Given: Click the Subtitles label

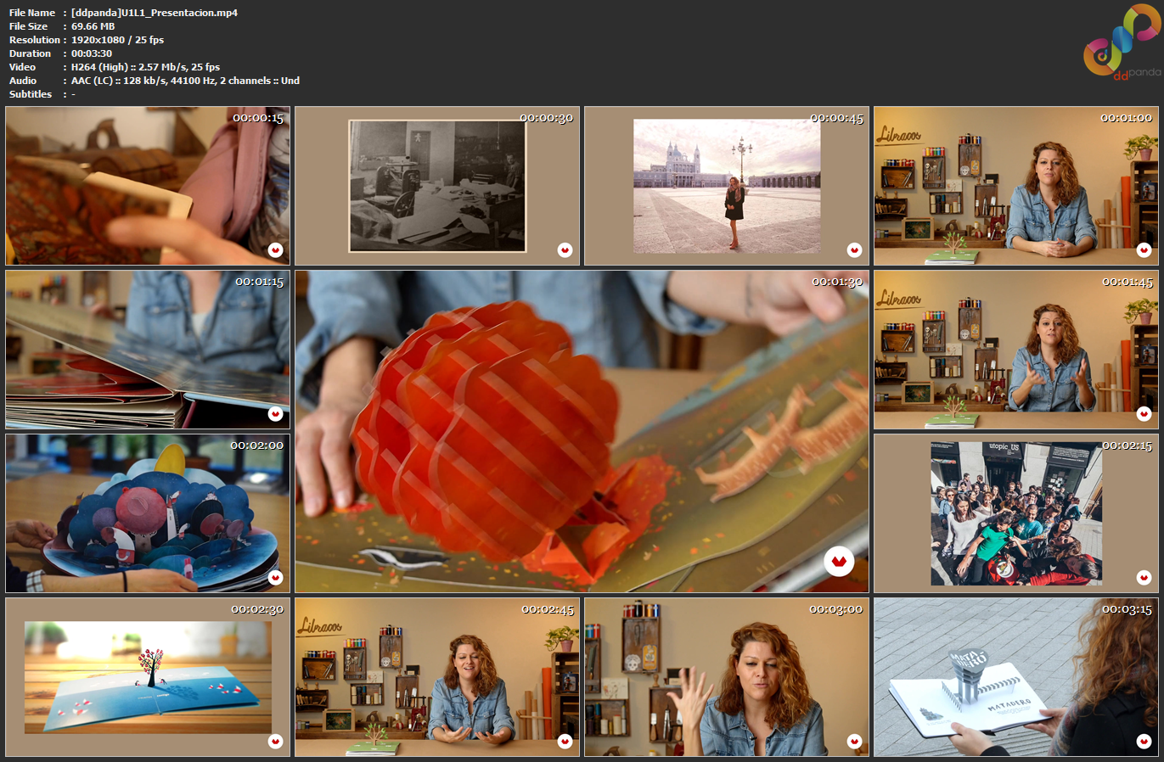Looking at the screenshot, I should click(31, 94).
